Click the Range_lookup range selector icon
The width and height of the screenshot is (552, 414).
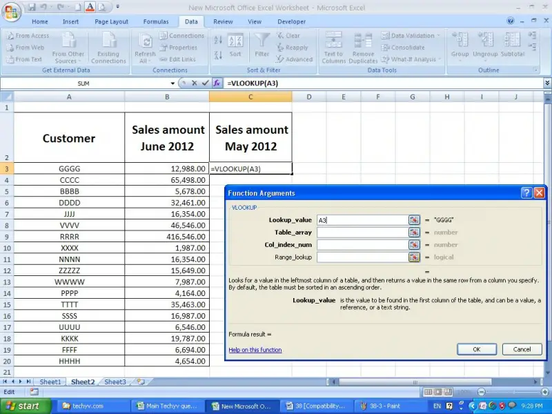[415, 257]
